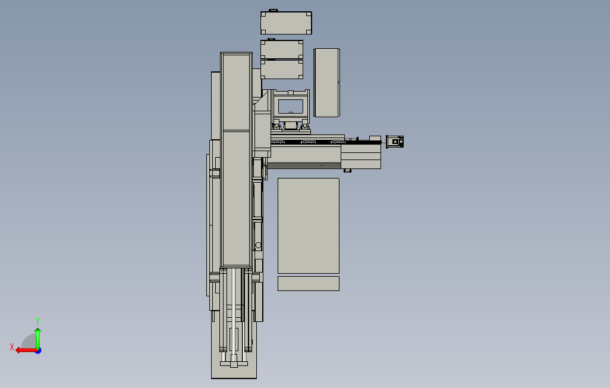Select the large rectangular plate beside the column
The height and width of the screenshot is (388, 610).
pos(309,226)
